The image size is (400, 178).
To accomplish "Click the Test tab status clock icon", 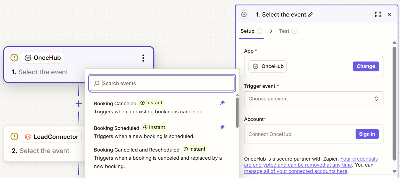I will (294, 31).
